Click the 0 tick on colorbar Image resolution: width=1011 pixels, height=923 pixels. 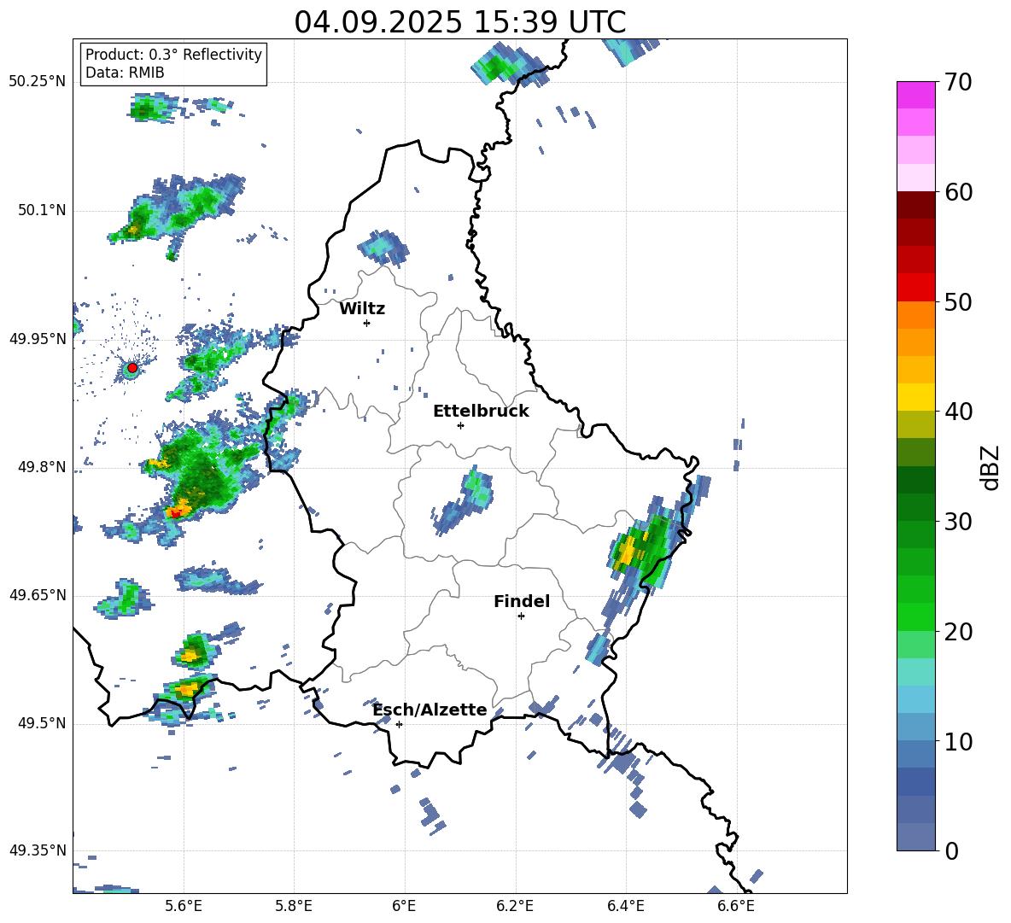pos(951,850)
